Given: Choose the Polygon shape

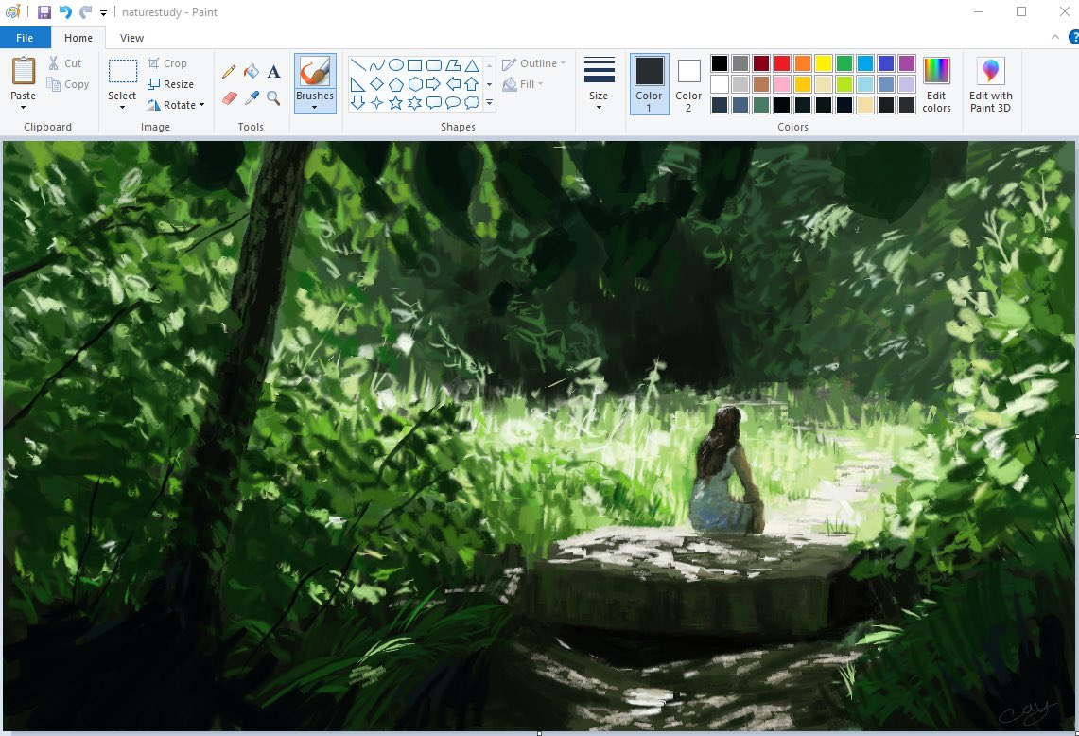Looking at the screenshot, I should [453, 65].
